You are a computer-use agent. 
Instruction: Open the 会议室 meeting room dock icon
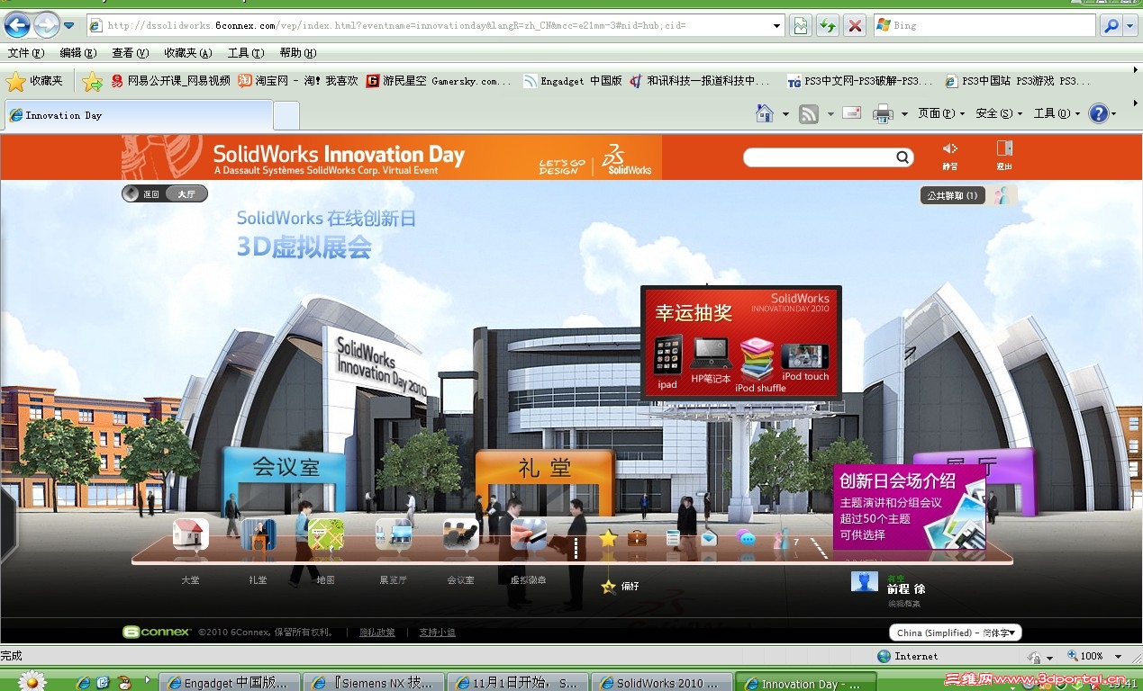460,534
